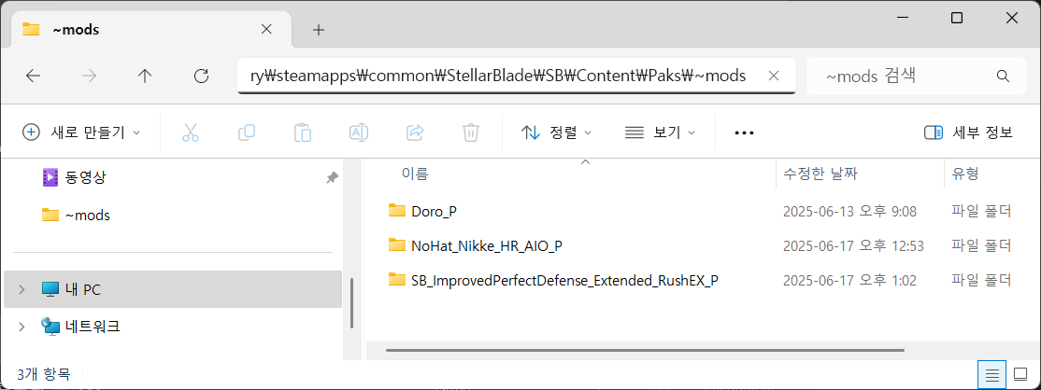The width and height of the screenshot is (1041, 390).
Task: Switch to details list view icon
Action: [992, 375]
